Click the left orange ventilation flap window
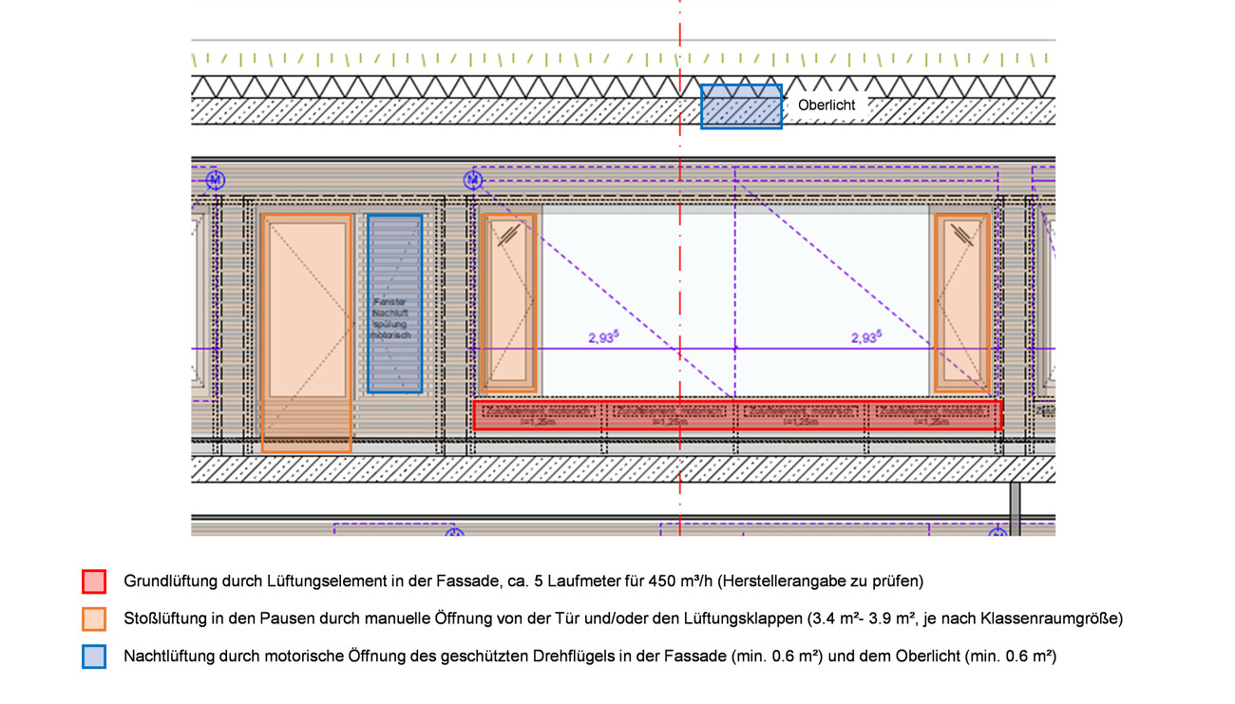 click(x=508, y=302)
